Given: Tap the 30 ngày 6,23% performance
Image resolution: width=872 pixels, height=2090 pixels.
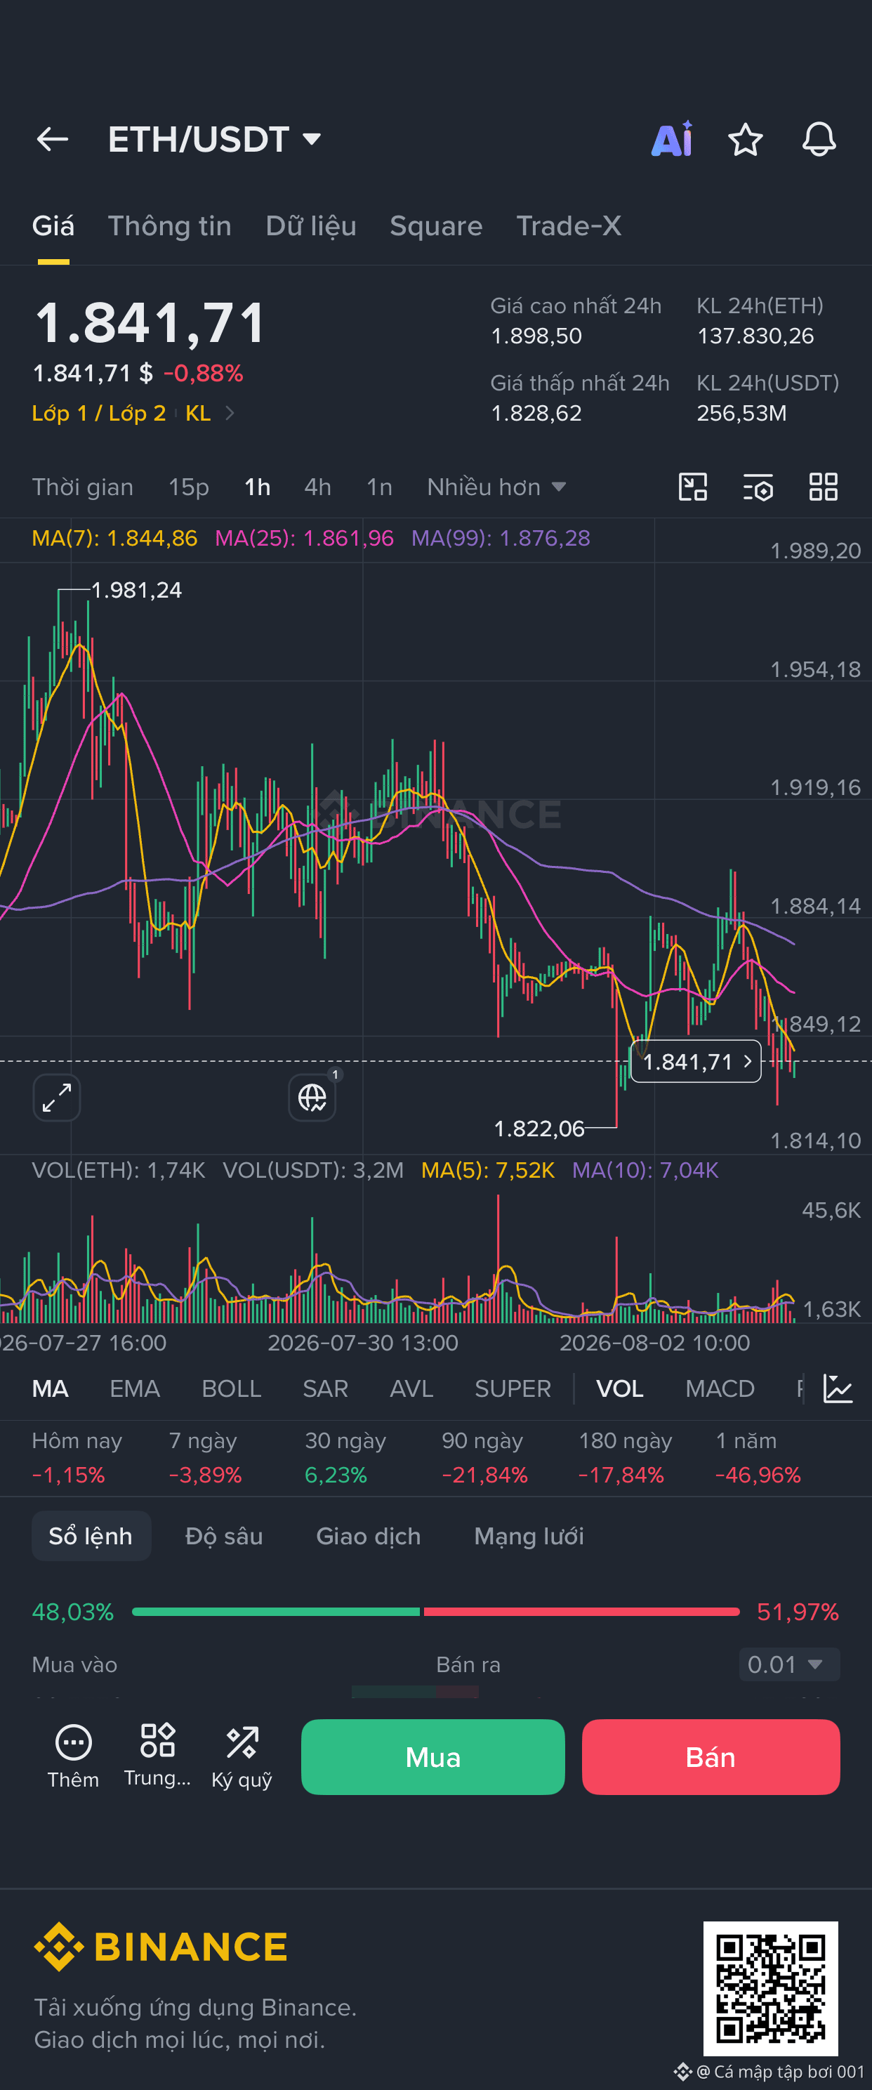Looking at the screenshot, I should pos(345,1457).
